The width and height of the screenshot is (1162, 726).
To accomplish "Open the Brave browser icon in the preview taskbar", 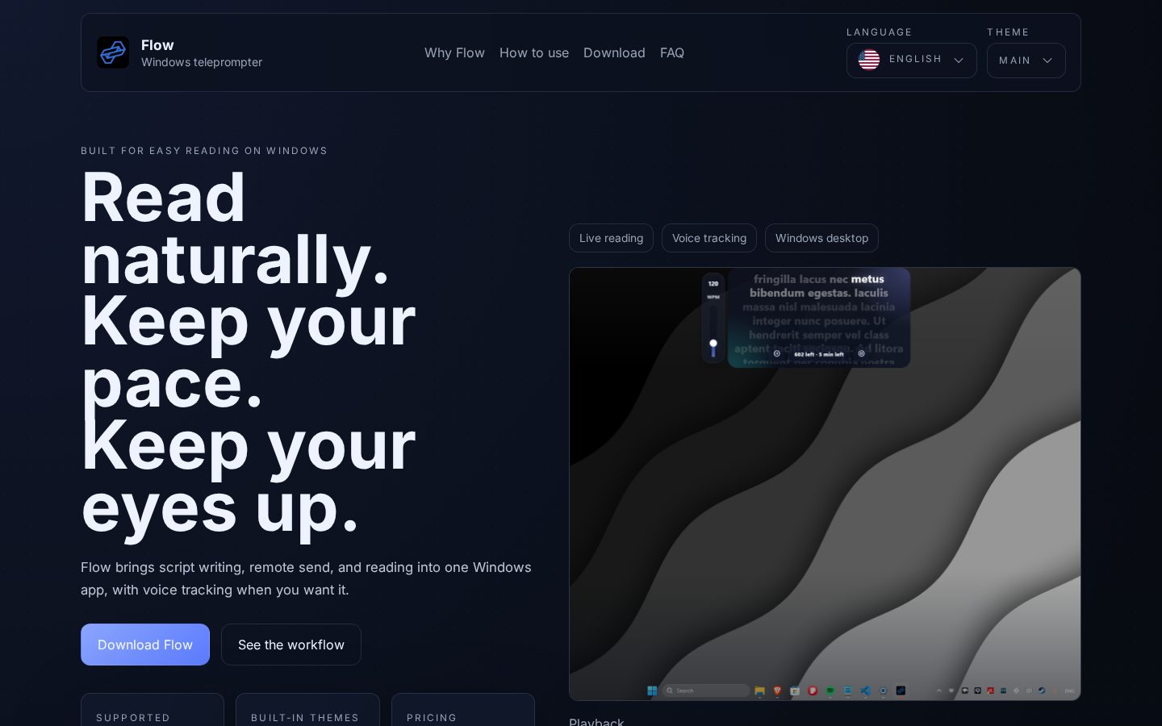I will click(x=777, y=691).
